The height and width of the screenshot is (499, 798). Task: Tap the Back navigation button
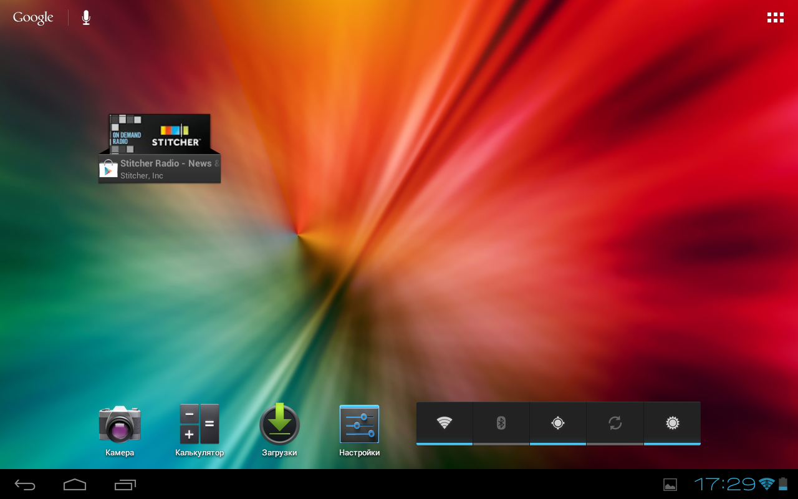25,485
